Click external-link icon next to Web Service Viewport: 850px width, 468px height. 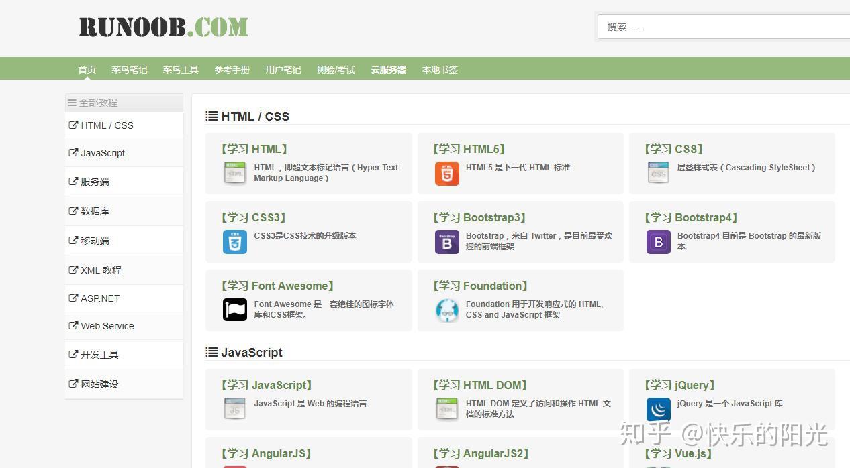(x=73, y=325)
